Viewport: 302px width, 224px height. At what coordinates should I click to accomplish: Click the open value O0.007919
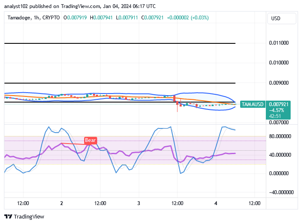pos(75,18)
